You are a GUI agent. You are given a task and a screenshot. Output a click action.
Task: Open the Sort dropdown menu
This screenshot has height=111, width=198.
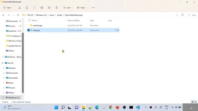pos(68,8)
